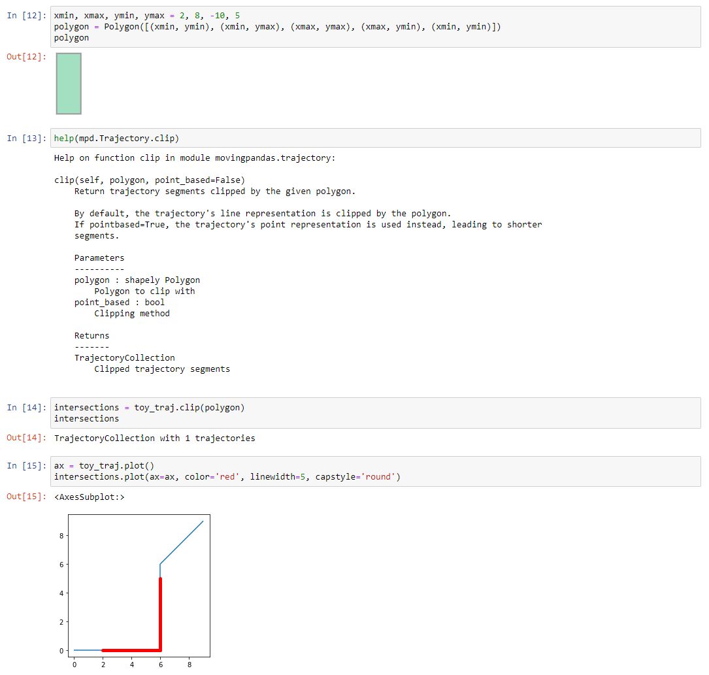Click 'intersections.plot' line in cell 15
This screenshot has width=709, height=675.
click(x=227, y=476)
